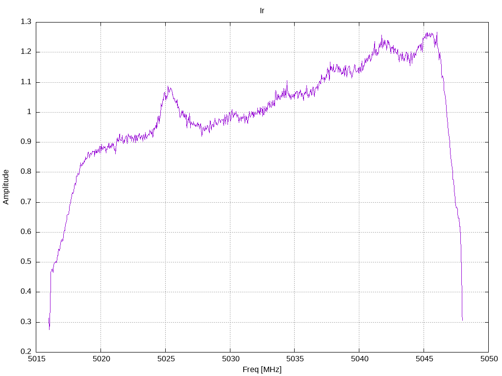Screen dimensions: 502x376
Task: Click the 5045 x-axis tick label
Action: click(x=424, y=359)
